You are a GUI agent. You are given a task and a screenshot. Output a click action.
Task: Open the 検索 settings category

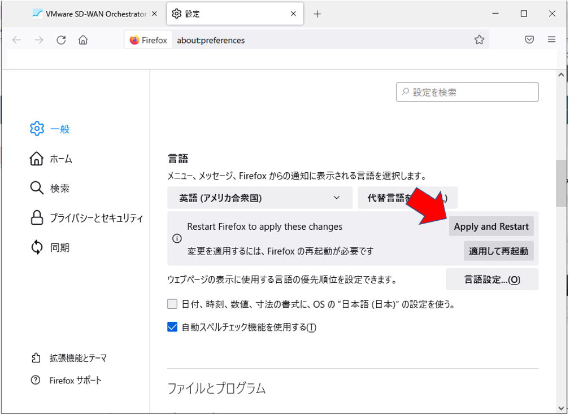coord(50,188)
